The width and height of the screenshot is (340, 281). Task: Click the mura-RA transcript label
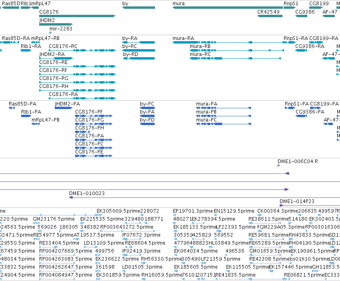click(183, 38)
